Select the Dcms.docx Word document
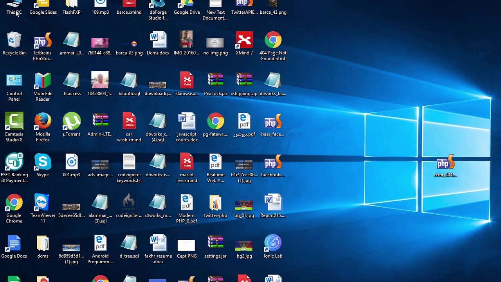501x282 pixels. click(x=158, y=43)
